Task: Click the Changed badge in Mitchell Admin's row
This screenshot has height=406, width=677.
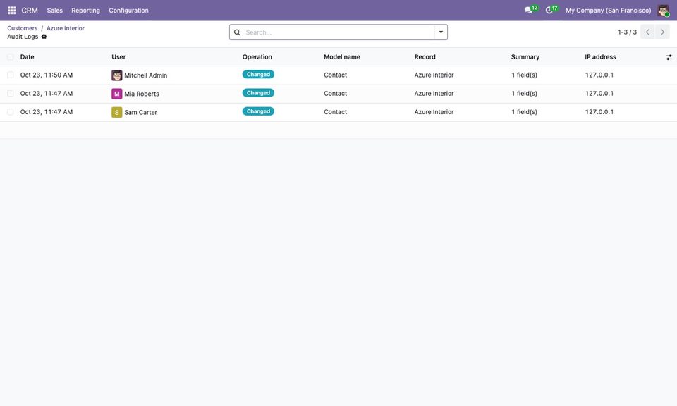Action: [258, 75]
